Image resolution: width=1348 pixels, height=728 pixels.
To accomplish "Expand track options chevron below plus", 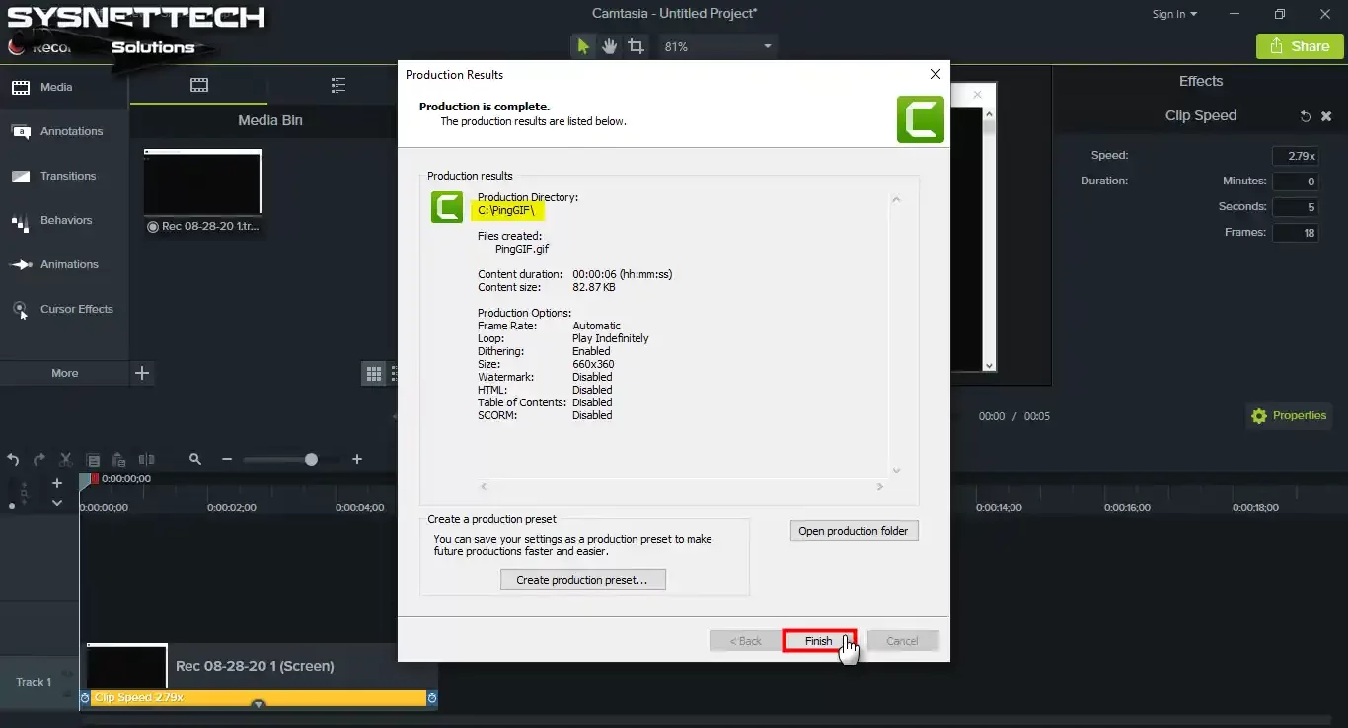I will pyautogui.click(x=57, y=503).
